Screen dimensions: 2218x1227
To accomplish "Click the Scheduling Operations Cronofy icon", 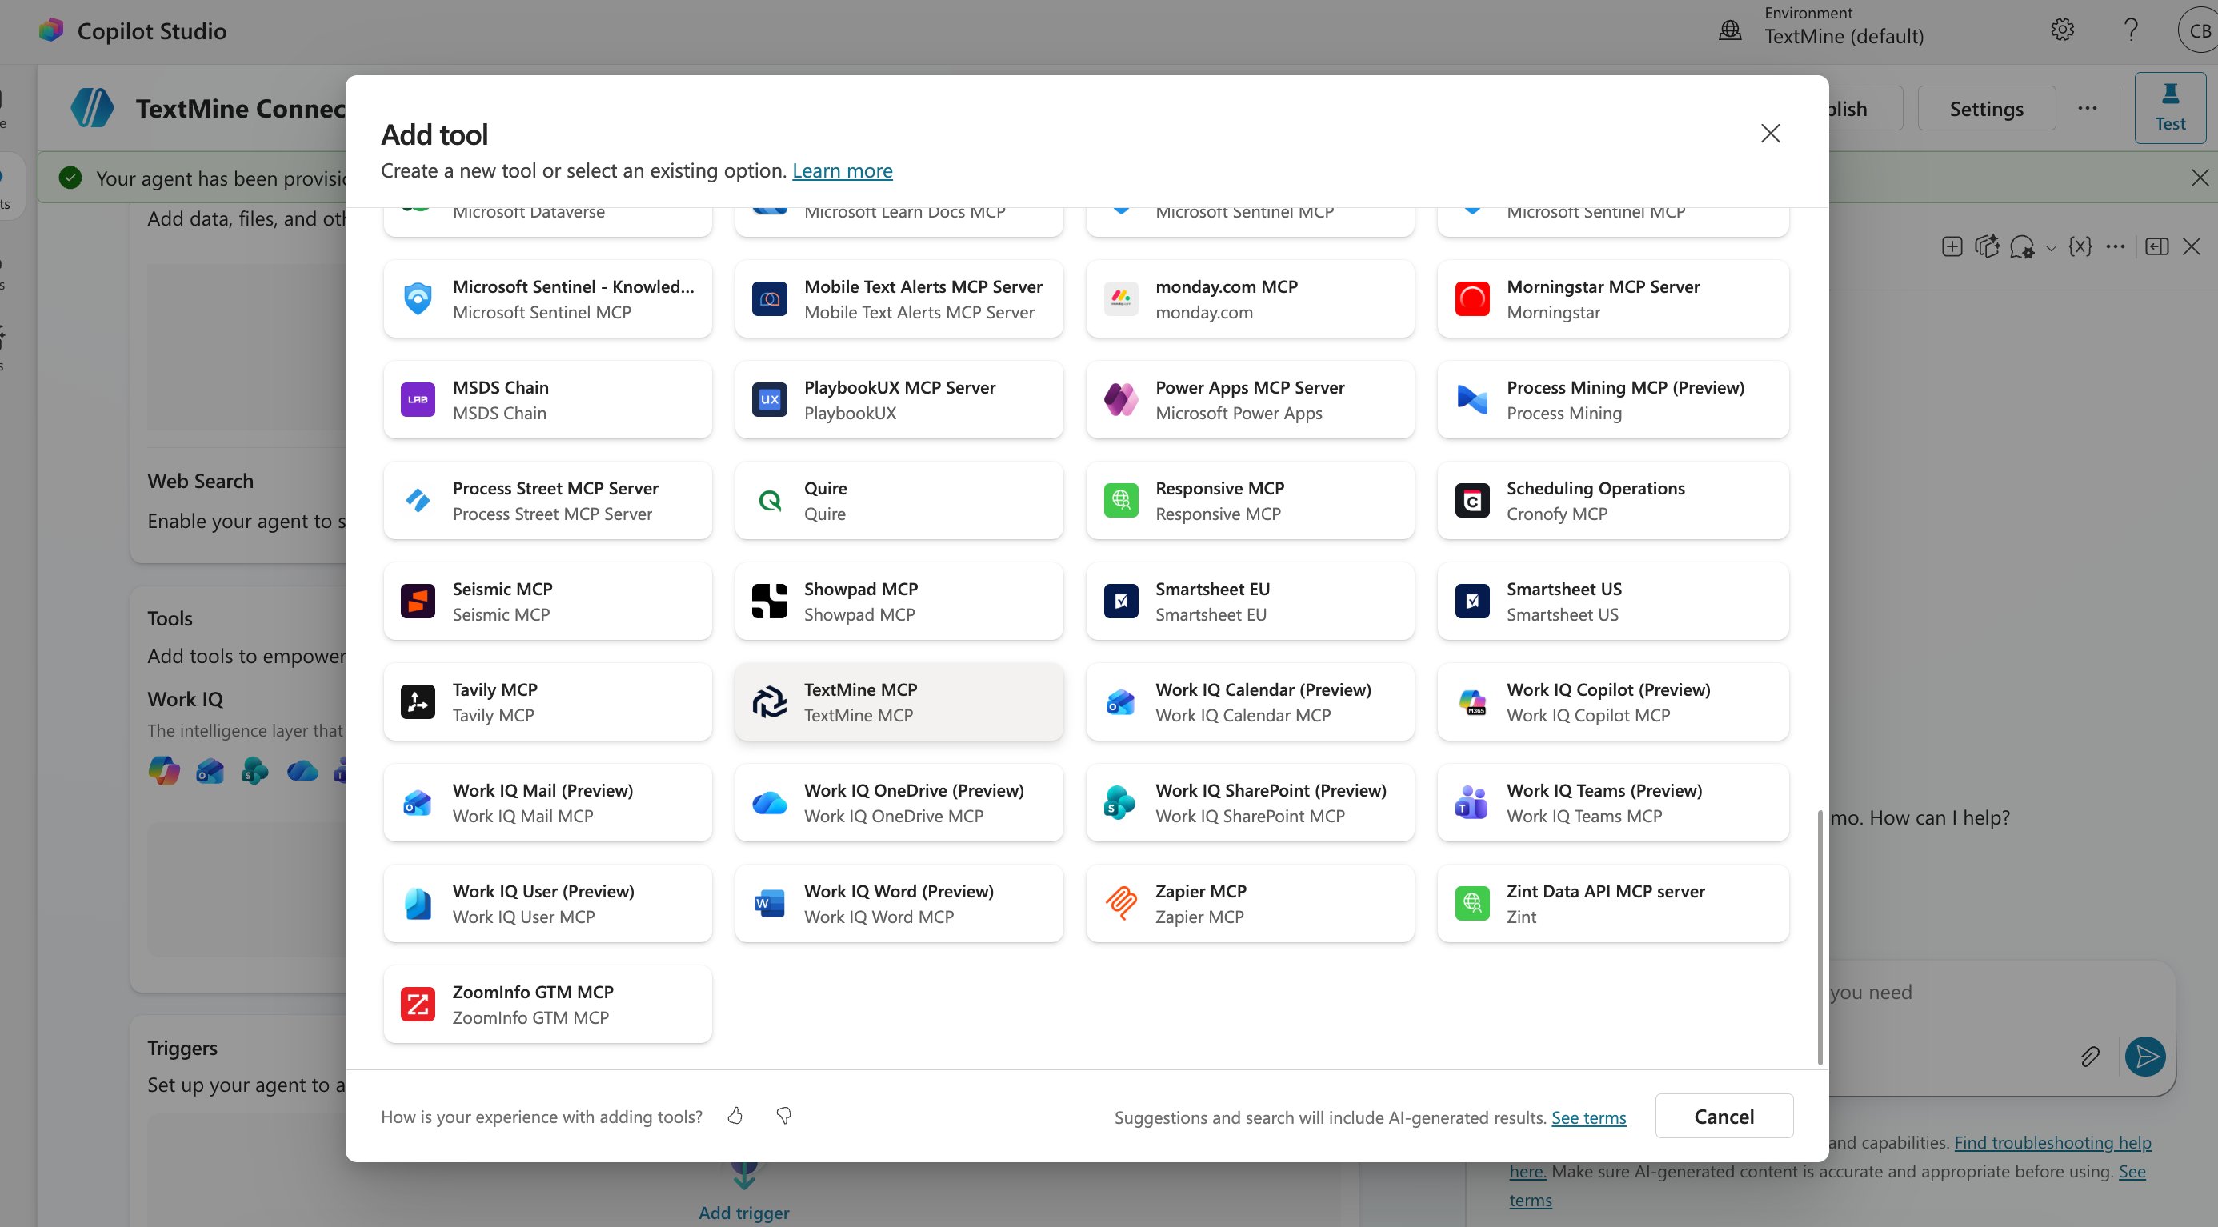I will [x=1471, y=500].
